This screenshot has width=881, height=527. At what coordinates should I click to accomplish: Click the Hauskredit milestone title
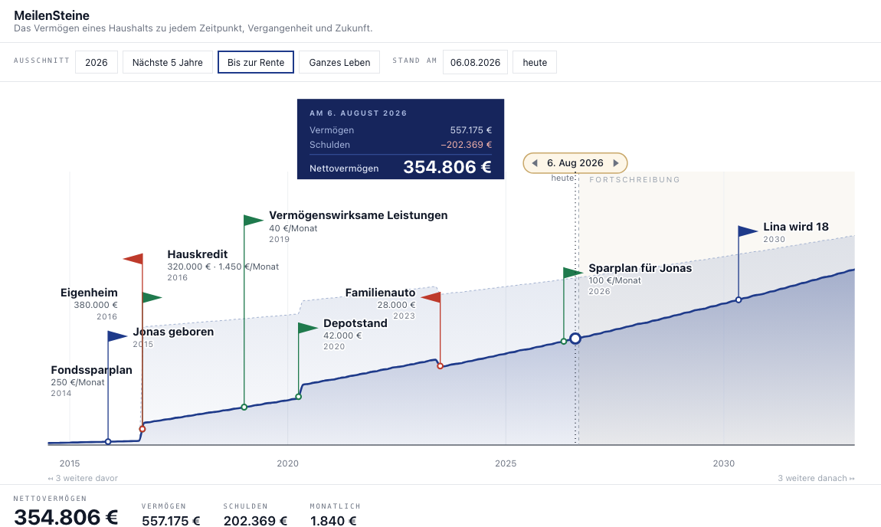point(197,254)
